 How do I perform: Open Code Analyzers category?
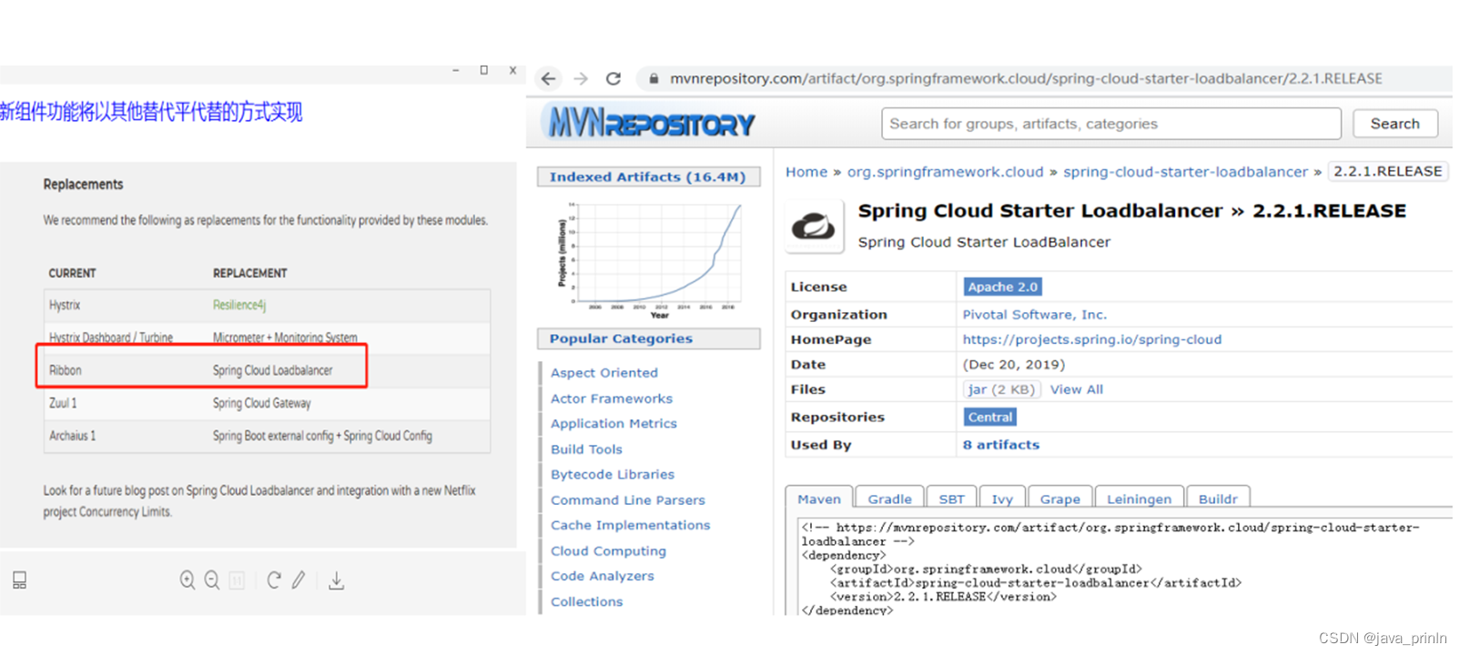click(602, 576)
